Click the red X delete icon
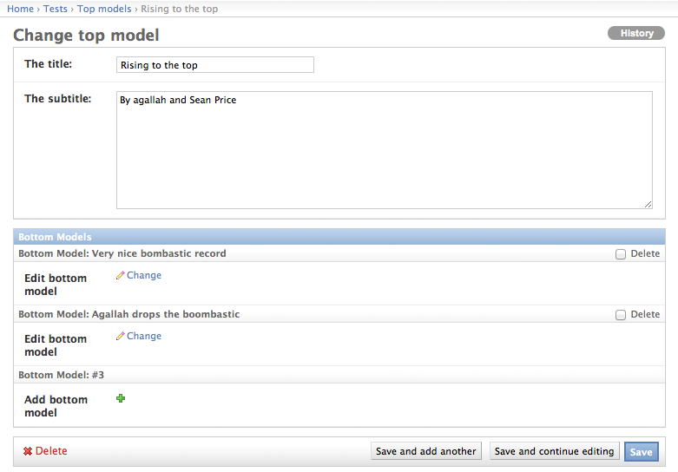Viewport: 678px width, 472px height. click(x=28, y=451)
